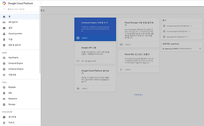This screenshot has width=204, height=126.
Task: Click the Storage icon in the sidebar
Action: (4, 104)
